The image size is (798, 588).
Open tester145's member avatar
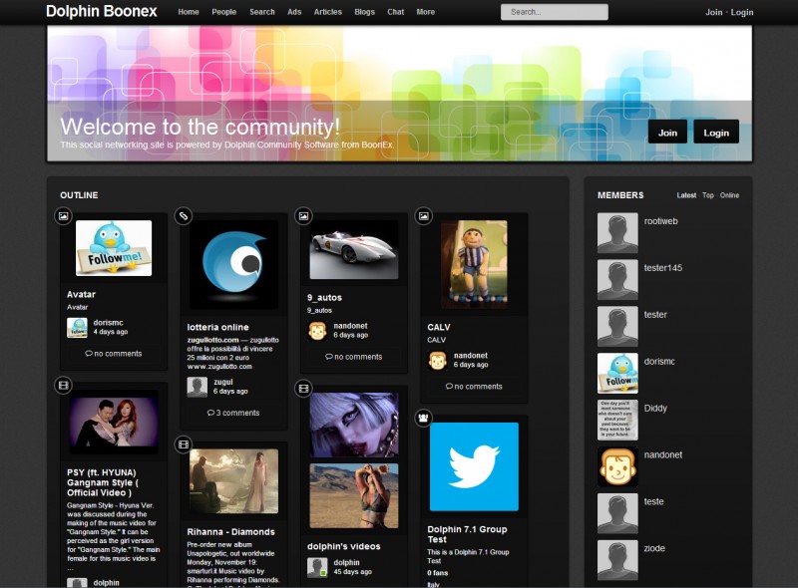click(617, 280)
